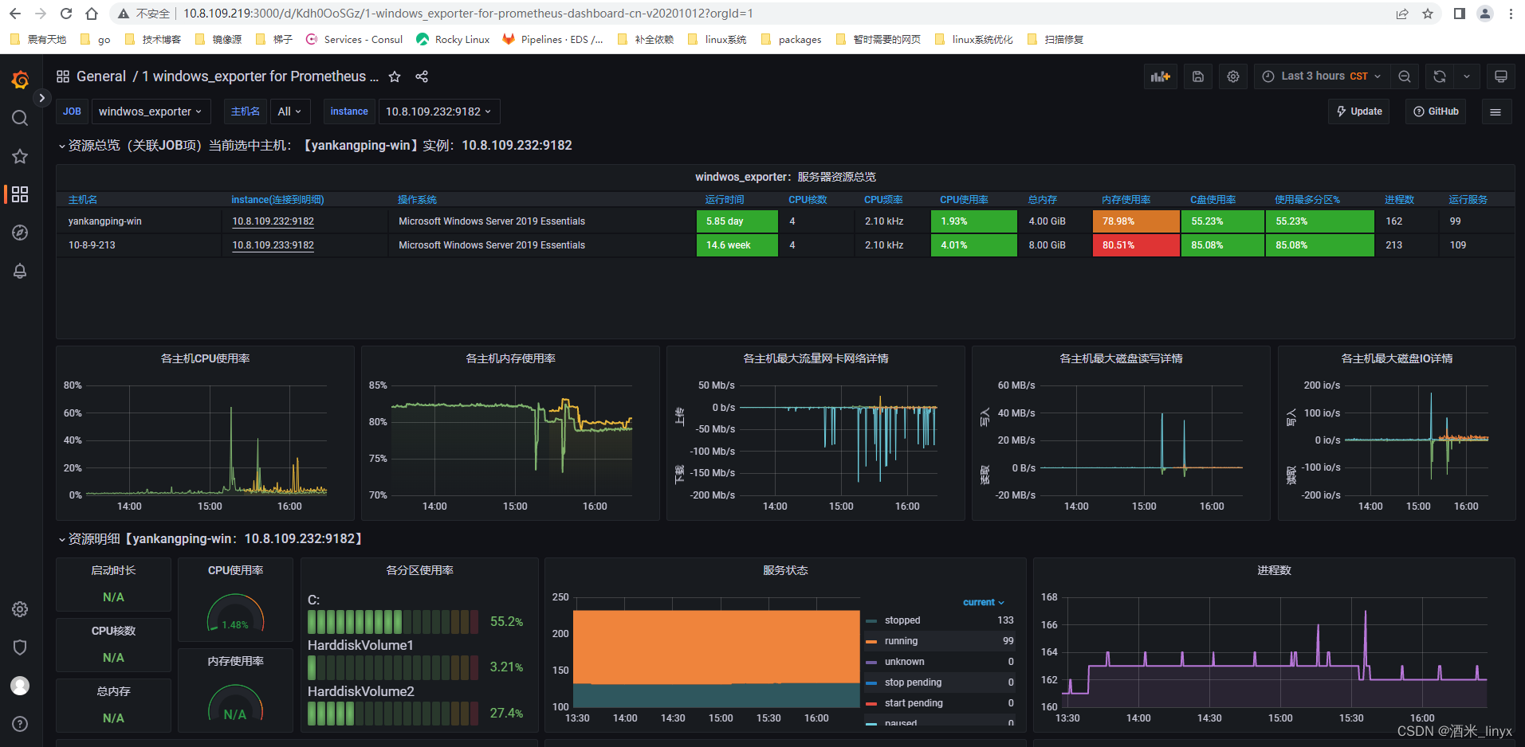This screenshot has width=1525, height=747.
Task: Open the Help question mark icon
Action: [20, 724]
